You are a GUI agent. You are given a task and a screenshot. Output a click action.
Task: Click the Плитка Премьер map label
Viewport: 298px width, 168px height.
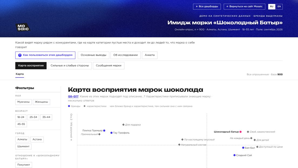pos(92,131)
